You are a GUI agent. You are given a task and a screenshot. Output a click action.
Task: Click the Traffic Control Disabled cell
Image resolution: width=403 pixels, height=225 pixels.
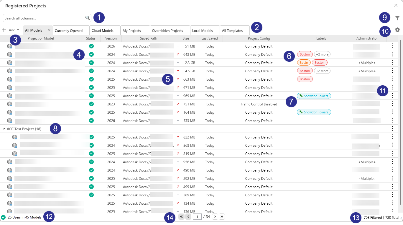259,104
